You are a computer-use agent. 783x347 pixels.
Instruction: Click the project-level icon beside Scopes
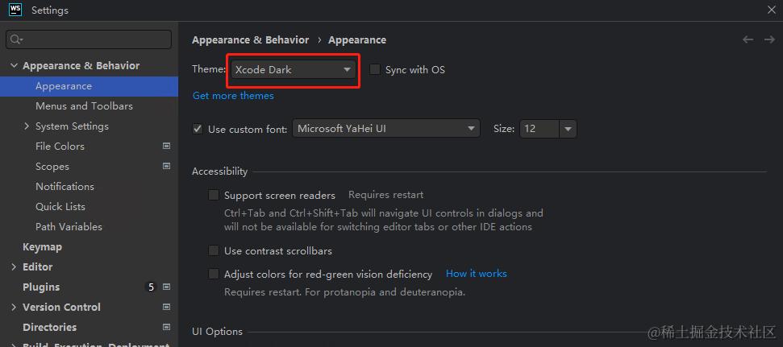pyautogui.click(x=167, y=166)
